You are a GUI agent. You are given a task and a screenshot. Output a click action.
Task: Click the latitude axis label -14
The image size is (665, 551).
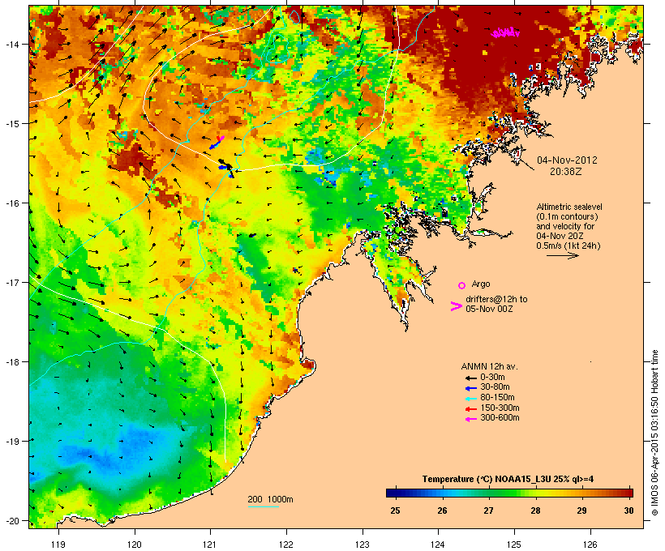point(11,44)
